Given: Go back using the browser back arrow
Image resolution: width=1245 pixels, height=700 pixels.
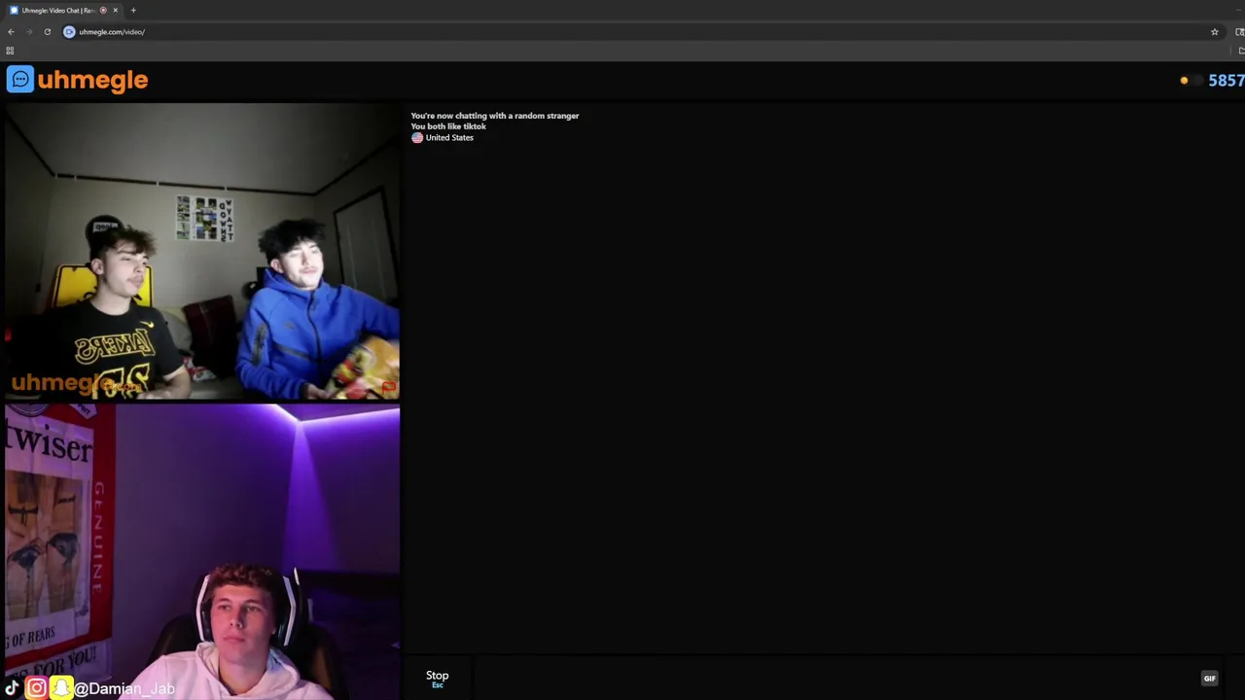Looking at the screenshot, I should (11, 32).
